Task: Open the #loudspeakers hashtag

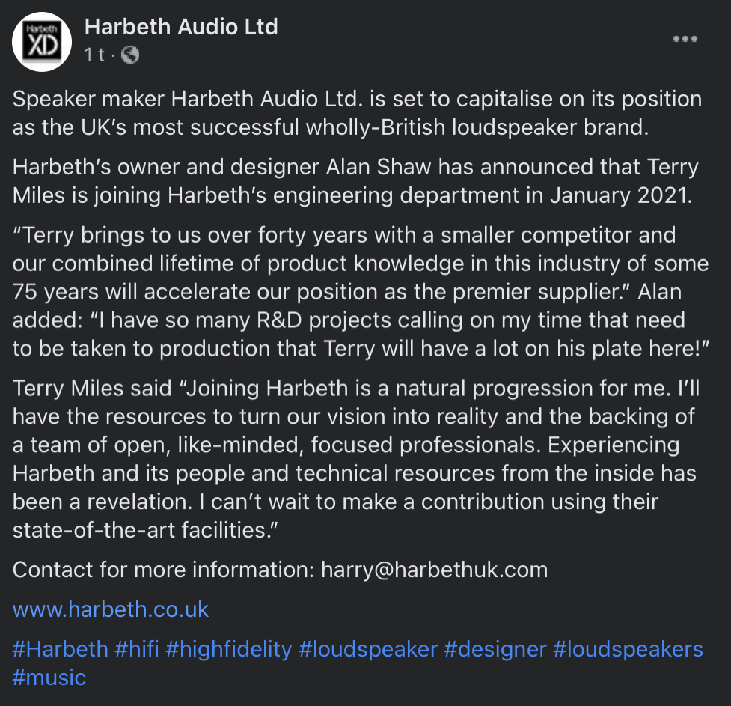Action: point(628,649)
